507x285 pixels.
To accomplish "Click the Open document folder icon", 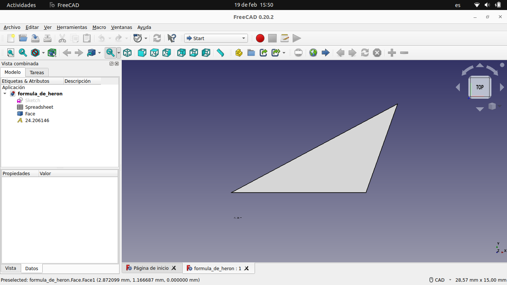I will (x=23, y=38).
